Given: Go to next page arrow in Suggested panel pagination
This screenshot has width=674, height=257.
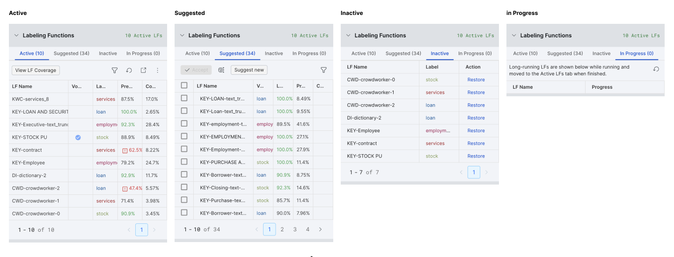Looking at the screenshot, I should pos(321,229).
